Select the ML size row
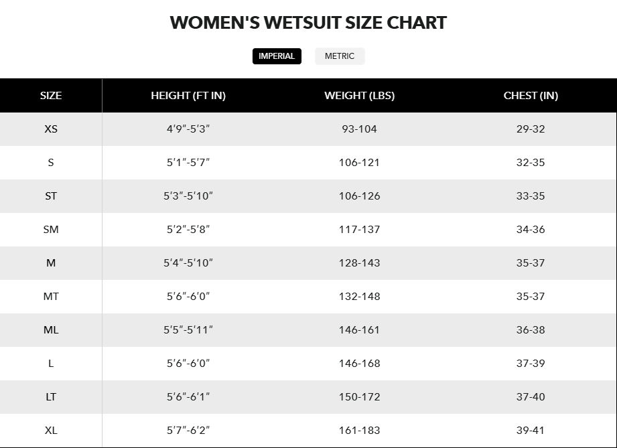This screenshot has width=617, height=448. (50, 330)
